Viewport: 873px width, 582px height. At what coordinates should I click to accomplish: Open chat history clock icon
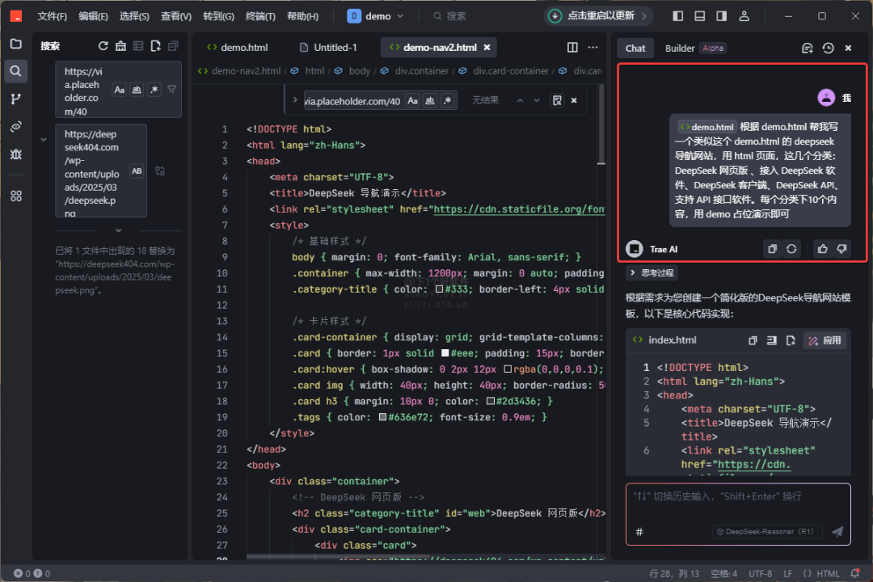[x=828, y=48]
